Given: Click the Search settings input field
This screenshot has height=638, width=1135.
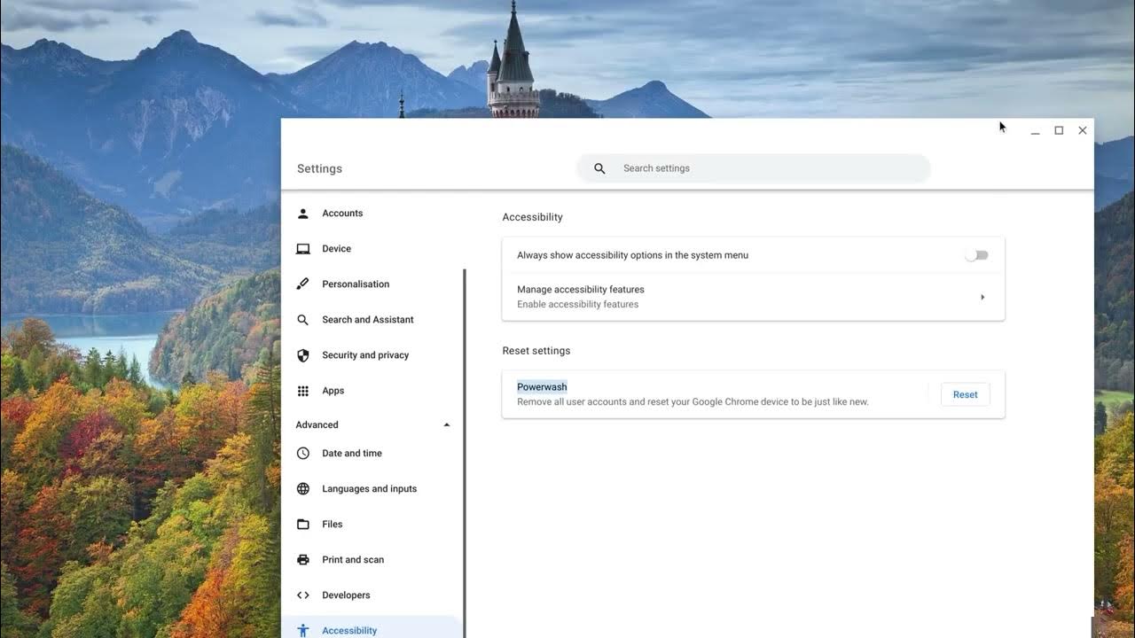Looking at the screenshot, I should [x=754, y=168].
